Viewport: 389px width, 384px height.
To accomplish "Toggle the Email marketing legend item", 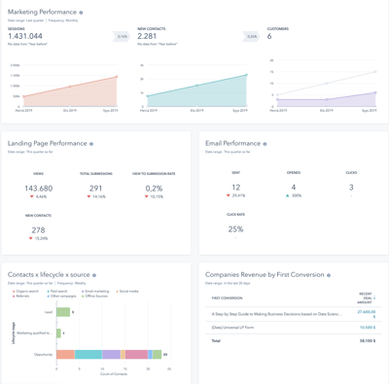I will coord(95,291).
